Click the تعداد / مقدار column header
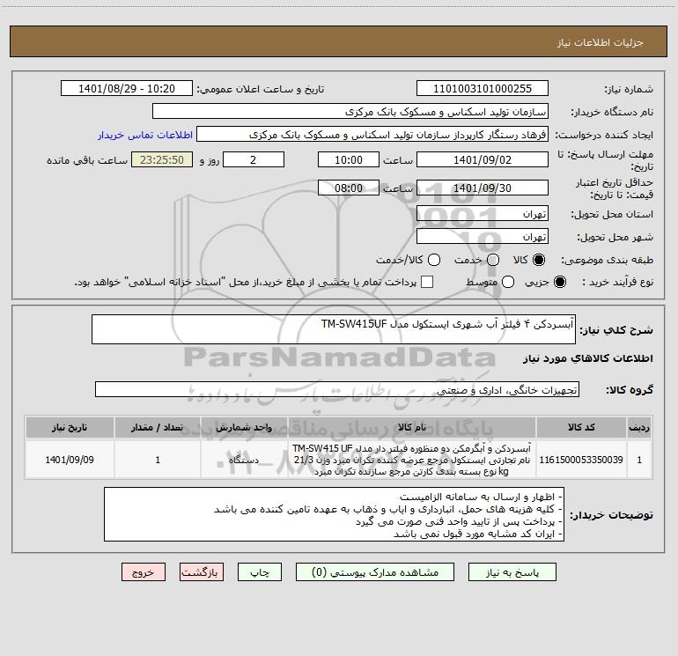678x656 pixels. click(158, 428)
